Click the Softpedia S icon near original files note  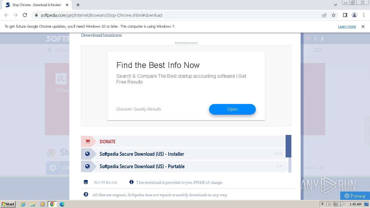[x=86, y=194]
